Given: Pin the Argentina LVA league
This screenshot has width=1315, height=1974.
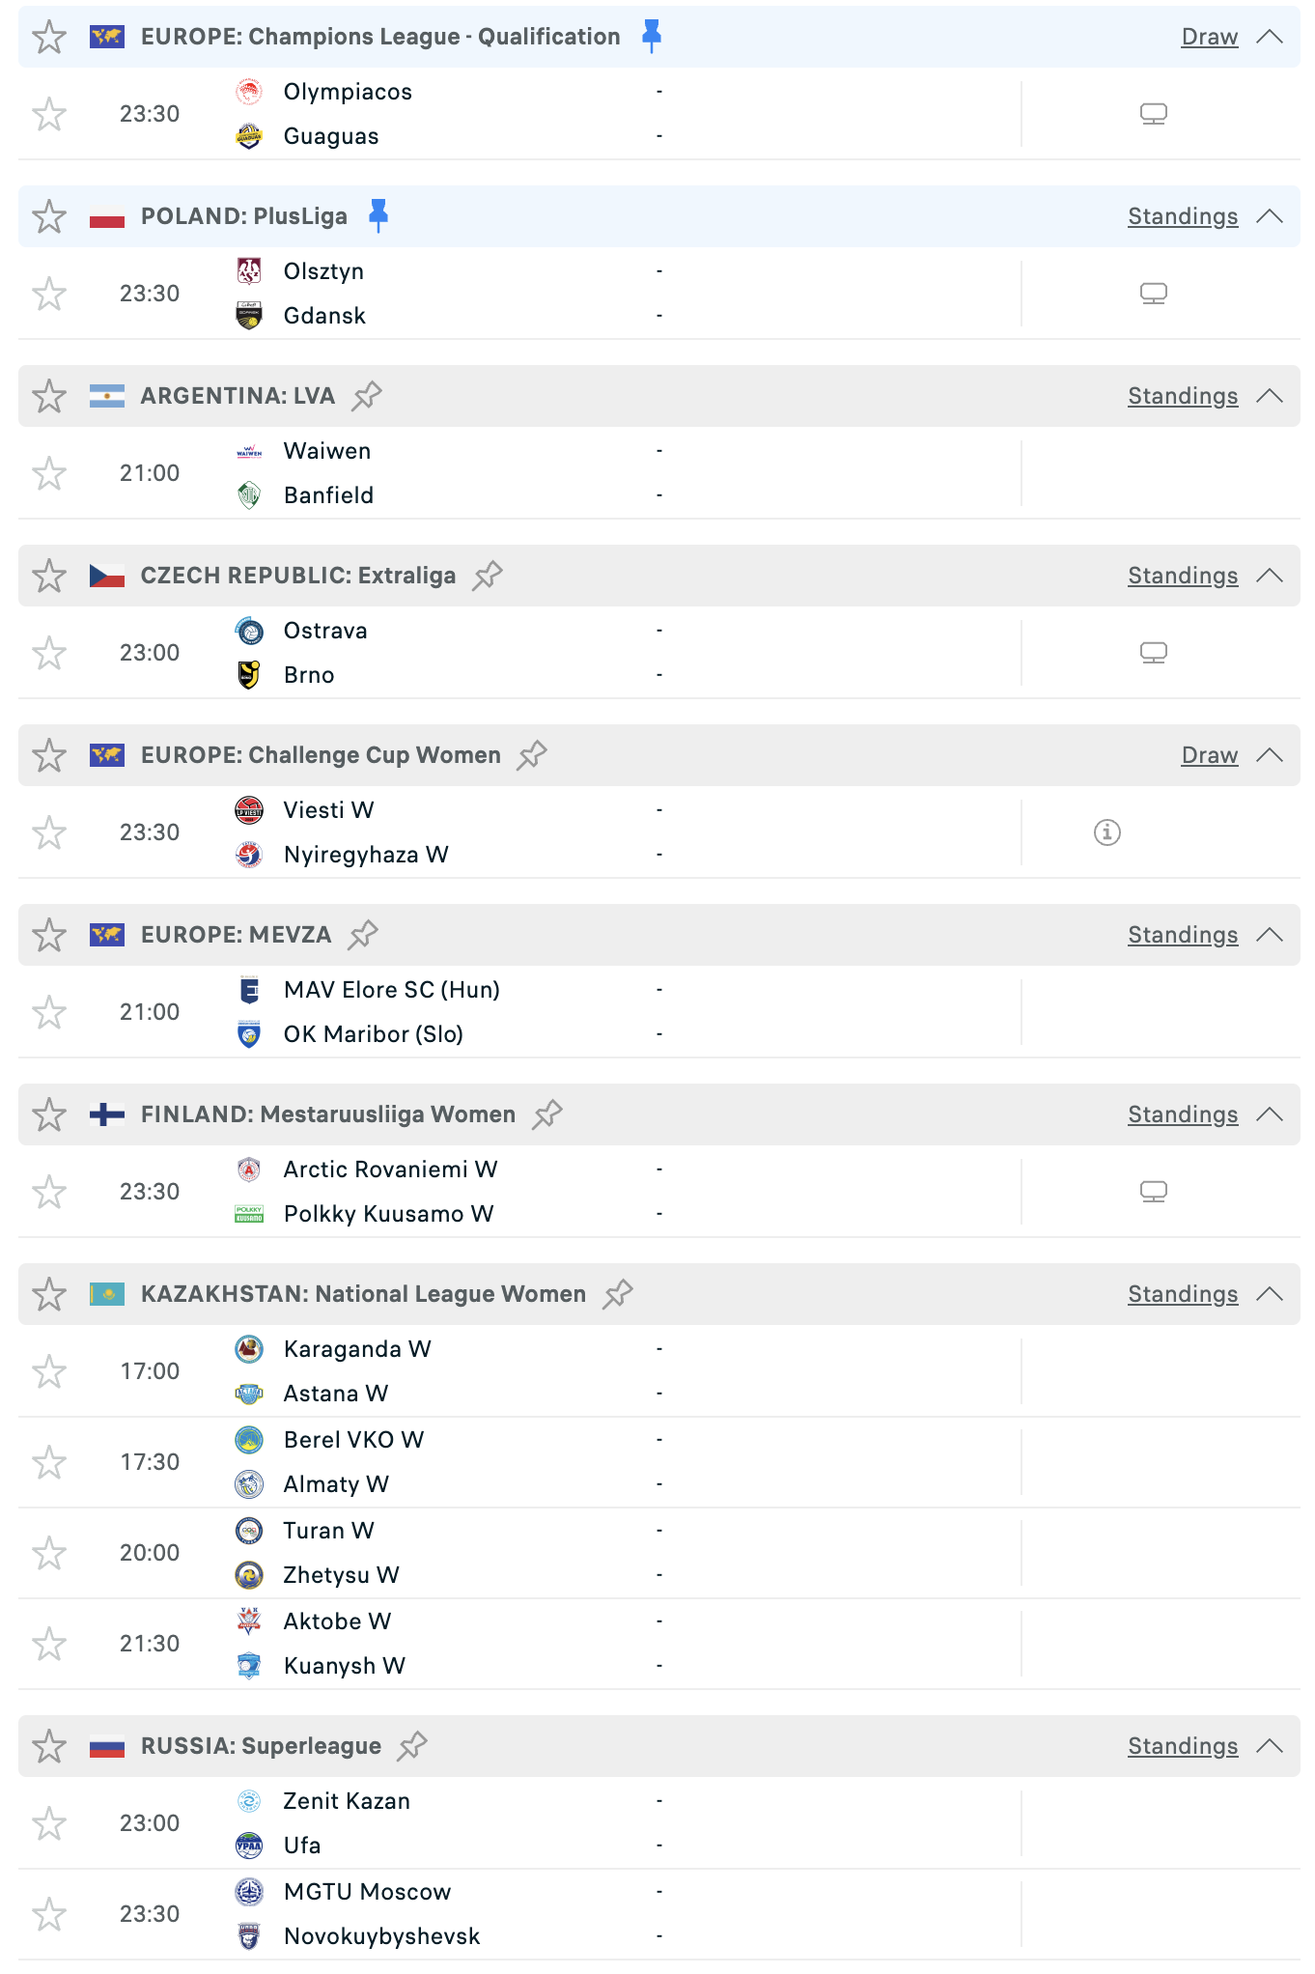Looking at the screenshot, I should [367, 396].
